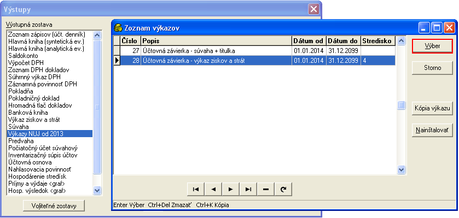
Task: Go to last record in navigator
Action: pos(248,190)
